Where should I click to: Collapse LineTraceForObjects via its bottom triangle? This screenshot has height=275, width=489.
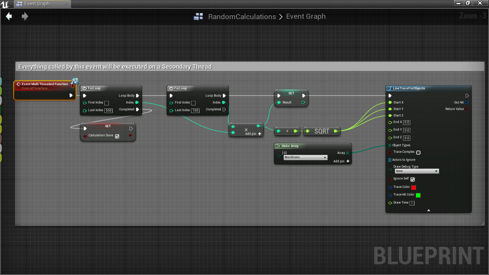pyautogui.click(x=429, y=210)
